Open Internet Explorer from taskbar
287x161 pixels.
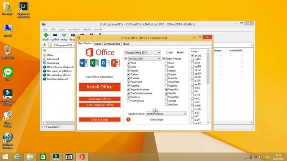click(17, 157)
